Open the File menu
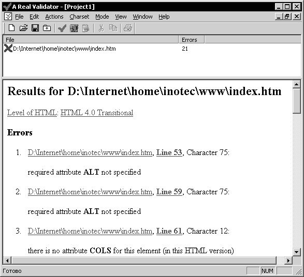The width and height of the screenshot is (304, 277). tap(19, 17)
